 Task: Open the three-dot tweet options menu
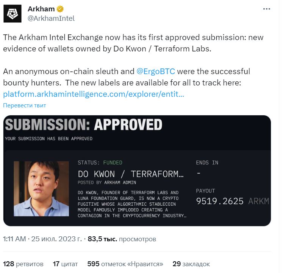[x=267, y=9]
